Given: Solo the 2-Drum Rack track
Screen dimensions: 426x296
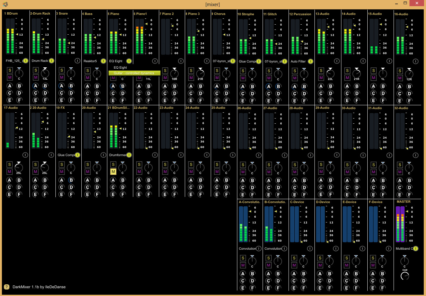Looking at the screenshot, I should point(35,70).
